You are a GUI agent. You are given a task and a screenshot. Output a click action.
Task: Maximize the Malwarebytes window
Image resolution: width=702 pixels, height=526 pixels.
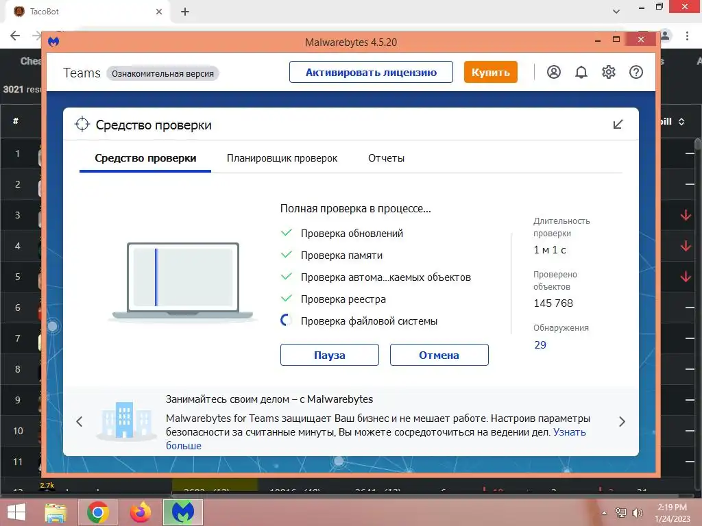(616, 39)
